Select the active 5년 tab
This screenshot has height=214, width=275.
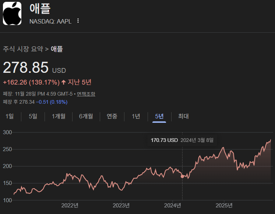[159, 116]
